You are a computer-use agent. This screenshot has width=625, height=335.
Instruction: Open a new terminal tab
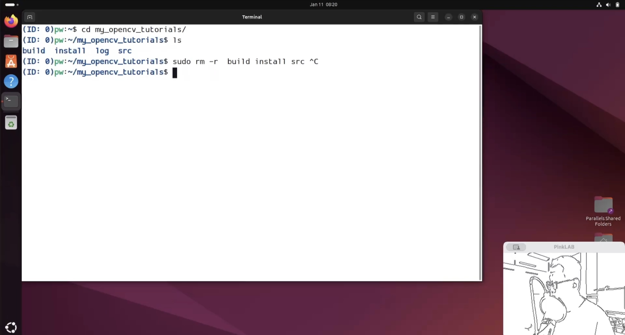[30, 17]
